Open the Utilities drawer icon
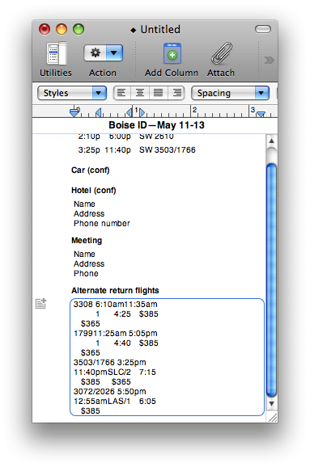310x467 pixels. (x=56, y=53)
